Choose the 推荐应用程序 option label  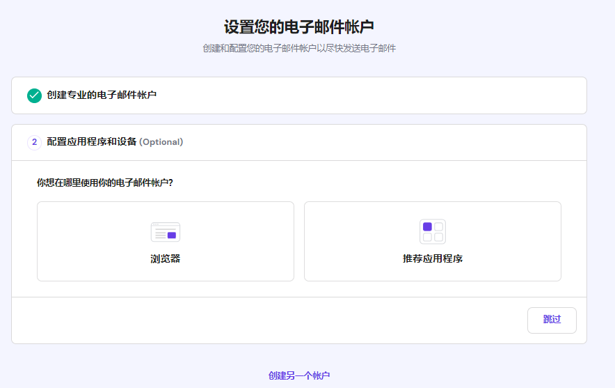pyautogui.click(x=432, y=258)
